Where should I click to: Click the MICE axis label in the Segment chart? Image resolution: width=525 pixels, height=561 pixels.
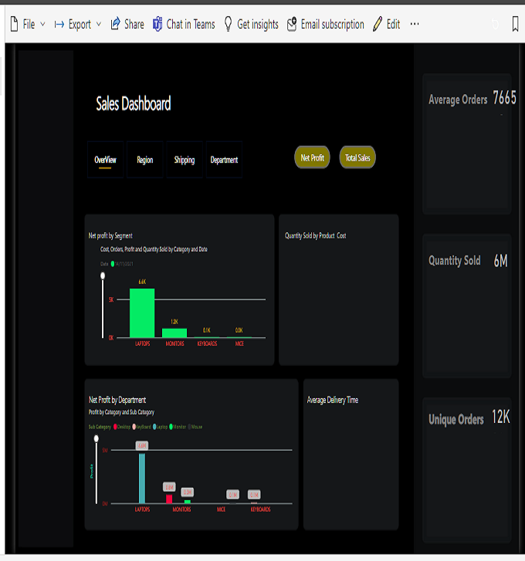tap(239, 343)
